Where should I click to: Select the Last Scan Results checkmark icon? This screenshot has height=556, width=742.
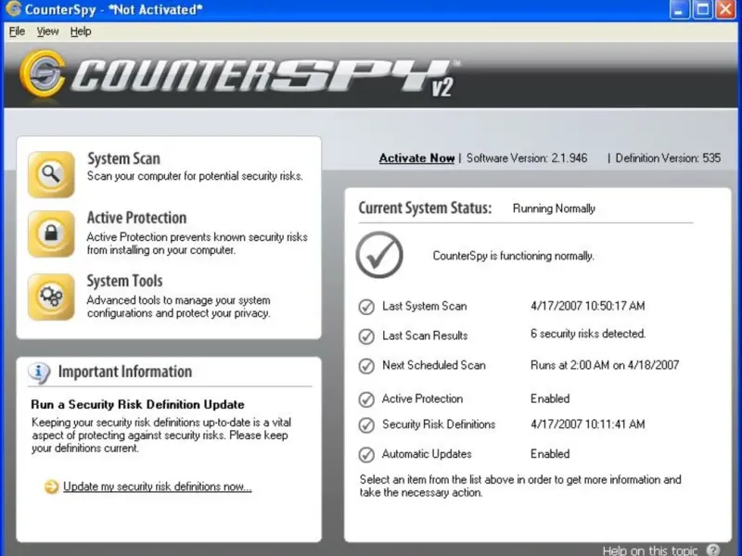tap(366, 336)
